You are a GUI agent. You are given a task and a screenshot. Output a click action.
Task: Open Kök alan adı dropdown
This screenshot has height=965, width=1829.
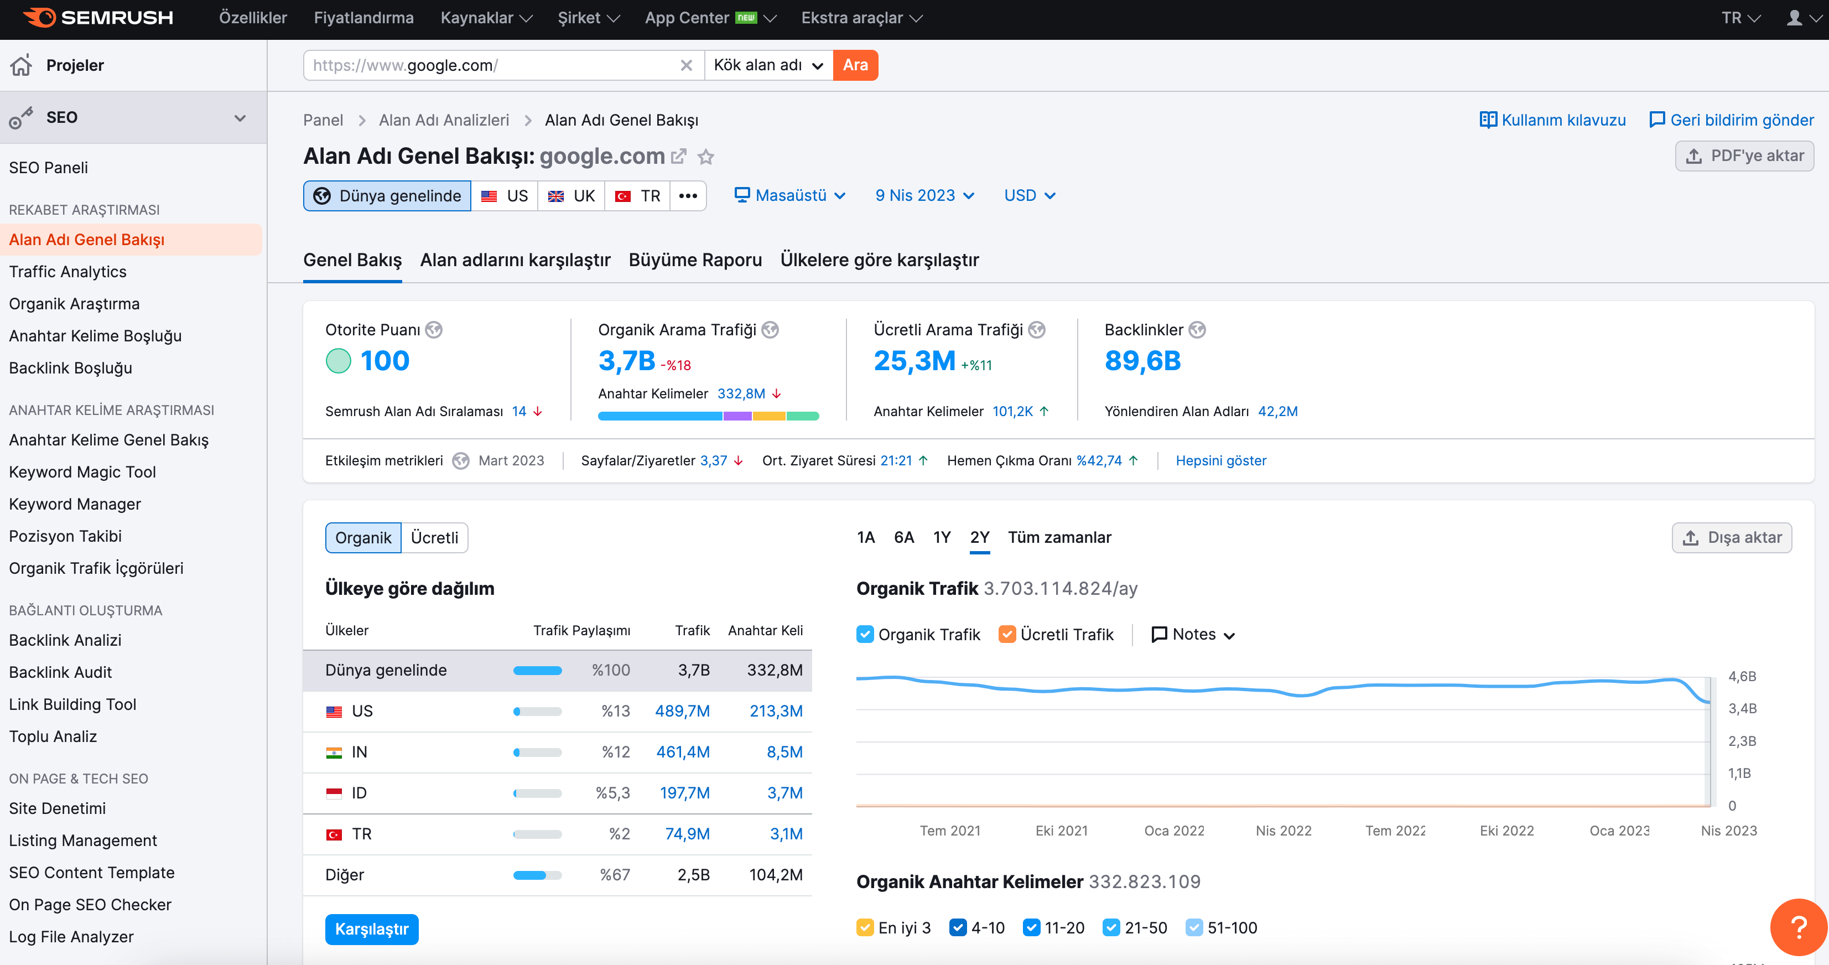[768, 65]
